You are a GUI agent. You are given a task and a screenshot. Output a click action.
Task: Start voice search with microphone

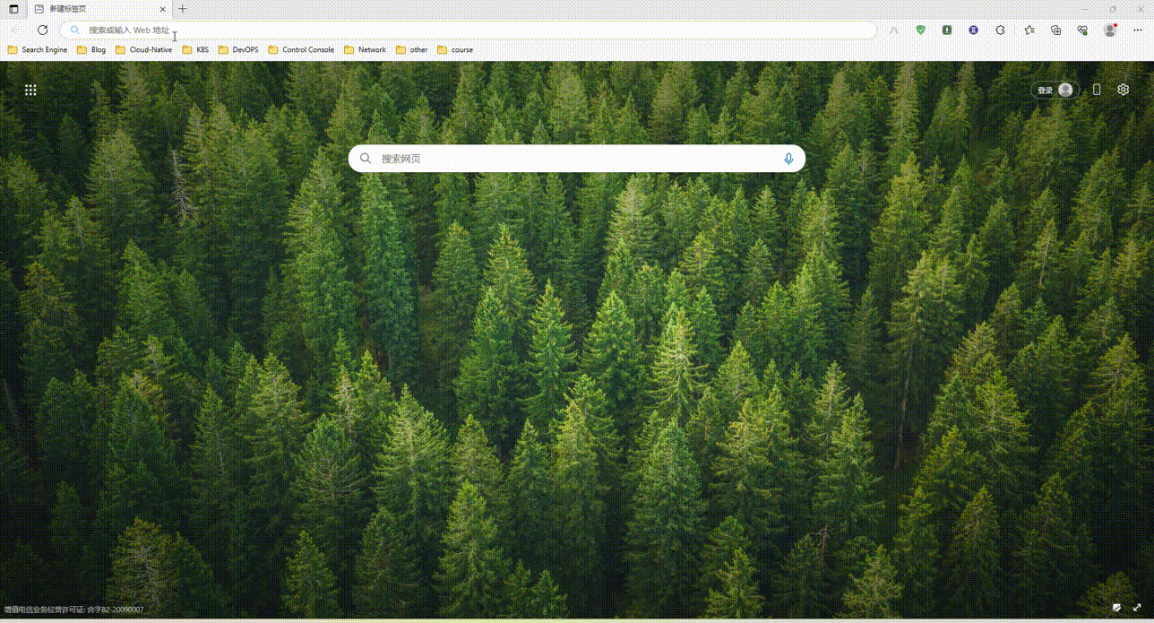point(788,159)
